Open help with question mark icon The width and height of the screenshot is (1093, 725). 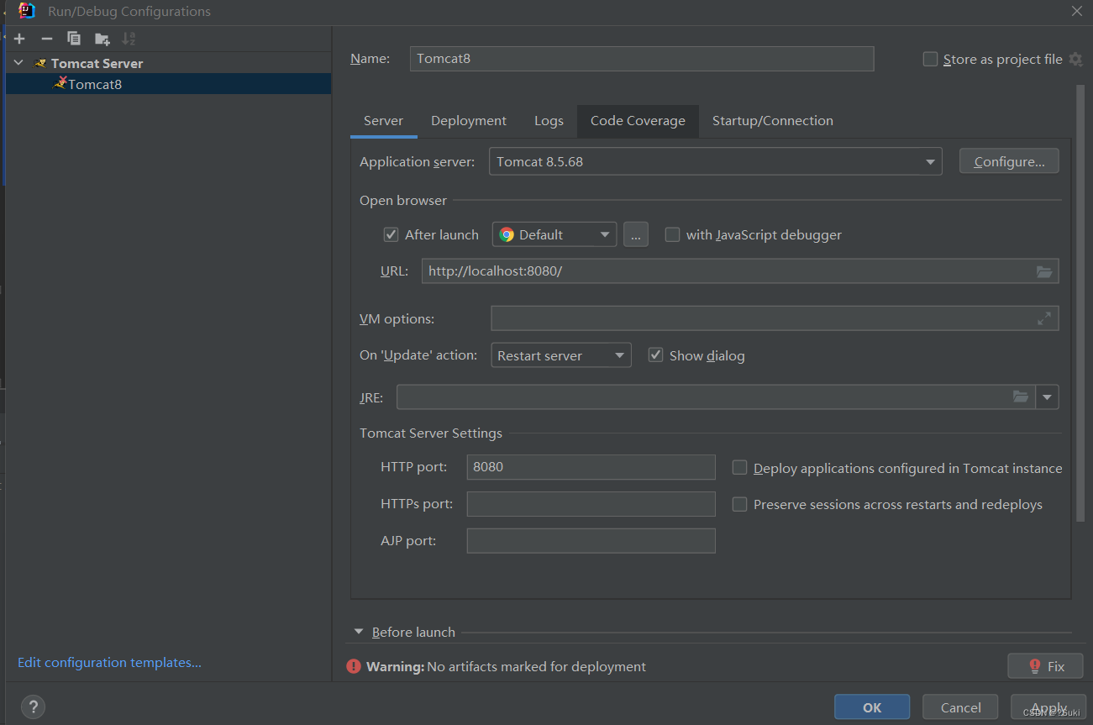tap(33, 707)
